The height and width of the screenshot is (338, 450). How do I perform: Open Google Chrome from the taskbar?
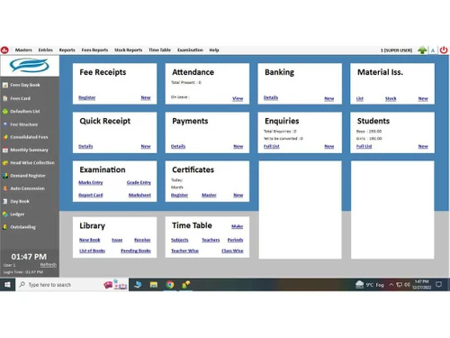(x=170, y=285)
